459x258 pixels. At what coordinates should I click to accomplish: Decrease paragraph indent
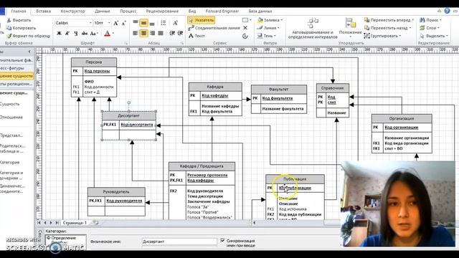click(x=172, y=34)
